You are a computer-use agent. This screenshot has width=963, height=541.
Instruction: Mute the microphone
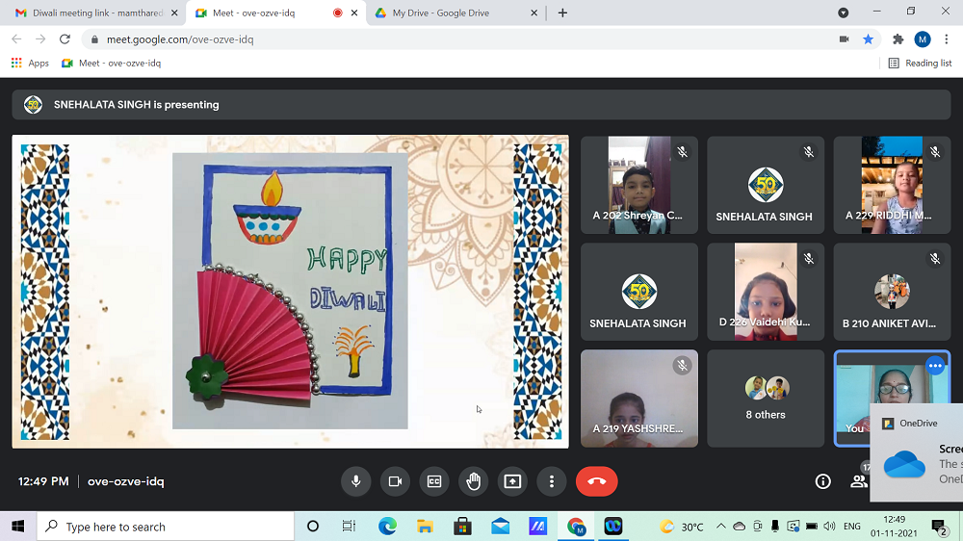355,481
